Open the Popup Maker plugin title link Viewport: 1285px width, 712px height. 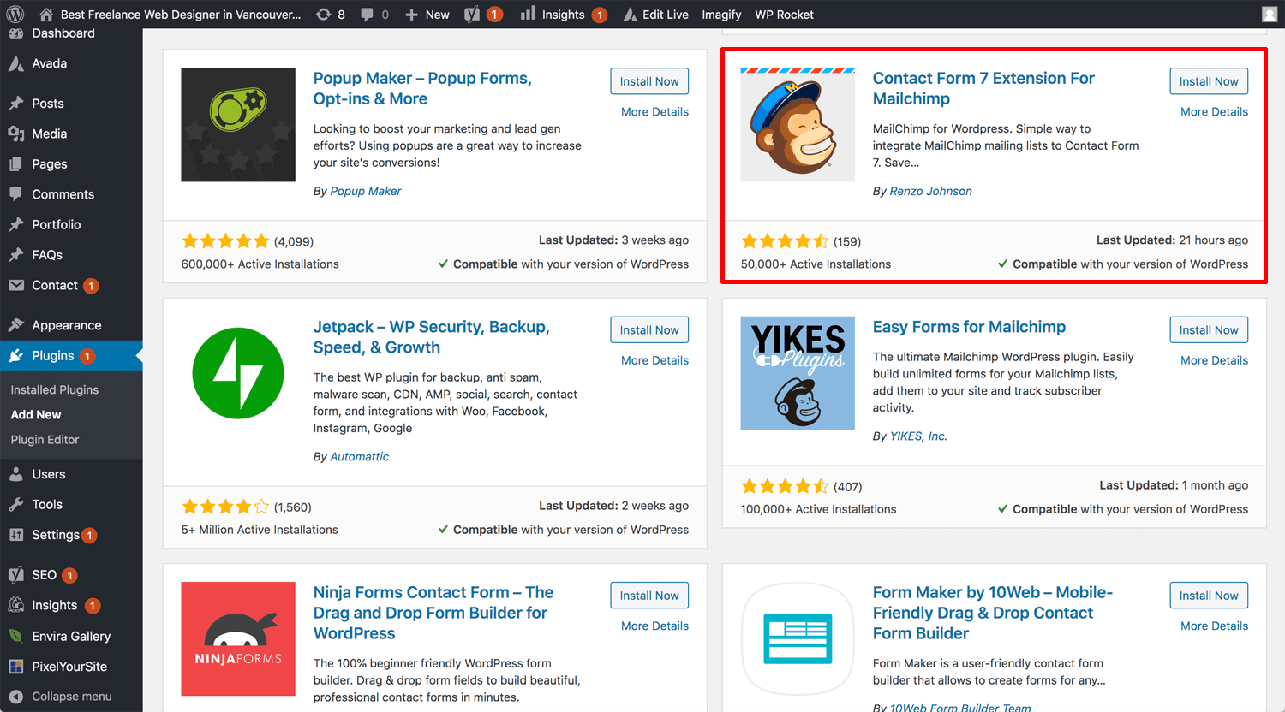point(422,88)
